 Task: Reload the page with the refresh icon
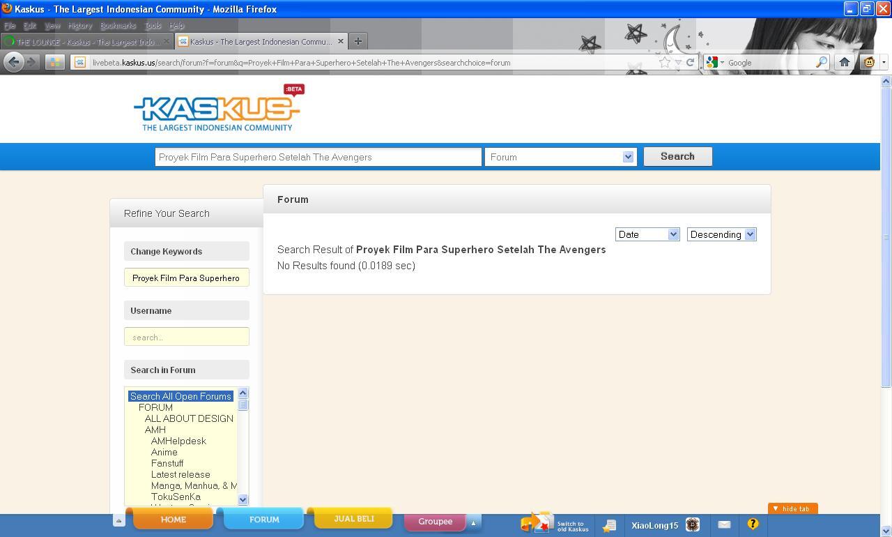(x=690, y=62)
